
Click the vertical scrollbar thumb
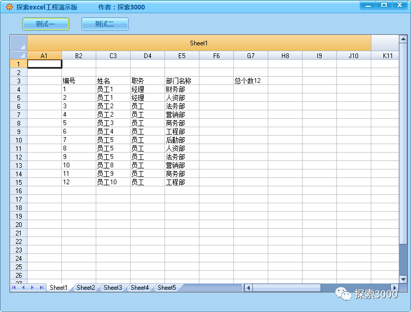[x=403, y=144]
